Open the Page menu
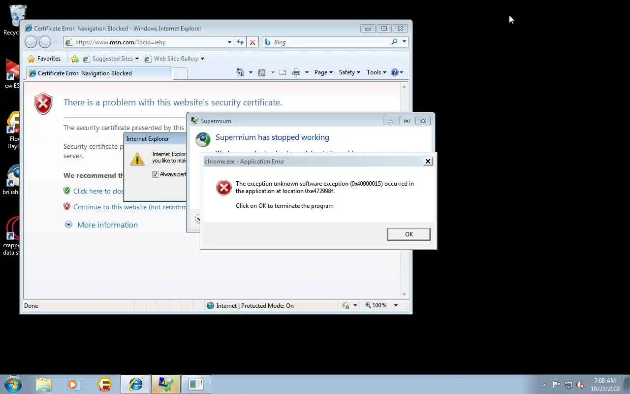The height and width of the screenshot is (394, 630). tap(323, 72)
